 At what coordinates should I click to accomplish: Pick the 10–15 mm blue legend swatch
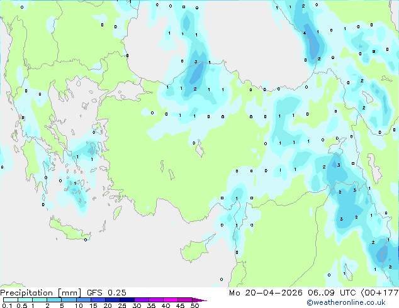tap(84, 300)
